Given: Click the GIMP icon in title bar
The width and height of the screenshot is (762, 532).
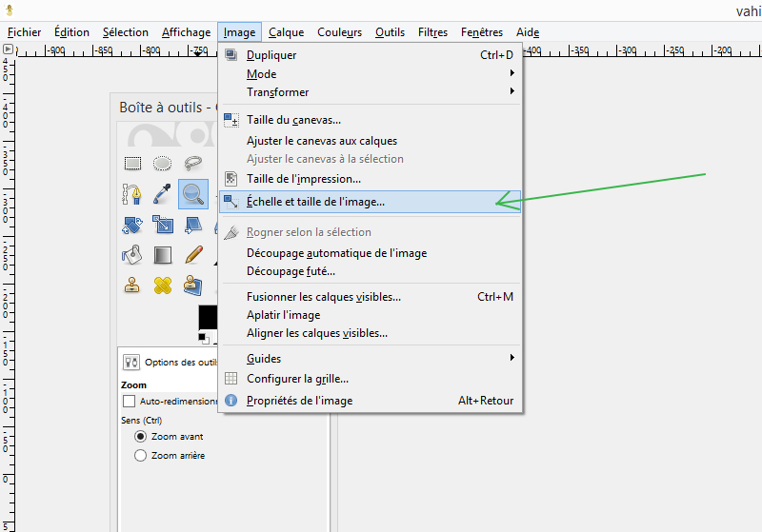Looking at the screenshot, I should coord(10,10).
